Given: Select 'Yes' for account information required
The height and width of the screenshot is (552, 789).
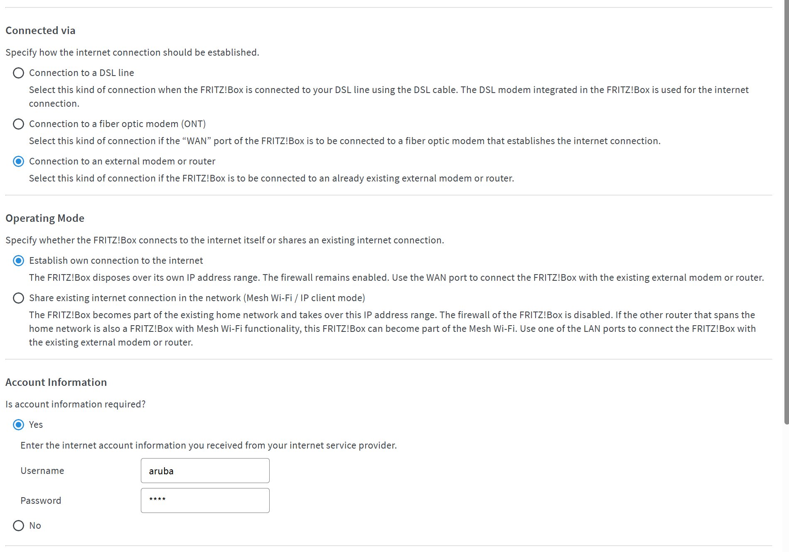Looking at the screenshot, I should pos(18,425).
